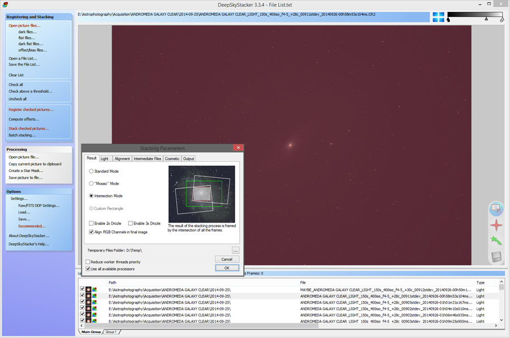
Task: Enable Reduce worker threads priority
Action: pyautogui.click(x=88, y=262)
